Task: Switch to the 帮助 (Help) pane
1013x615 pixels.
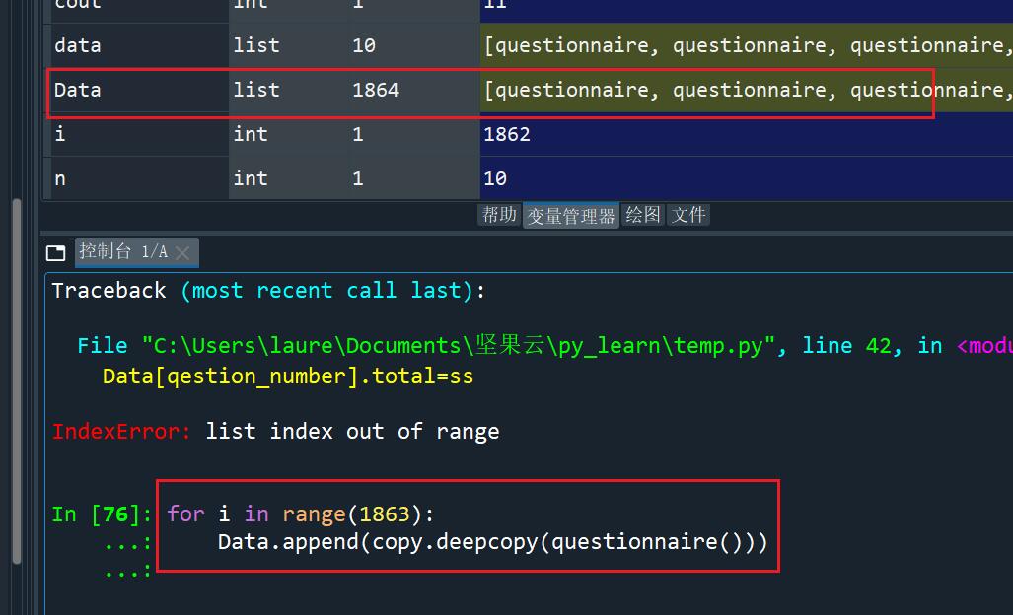Action: coord(499,215)
